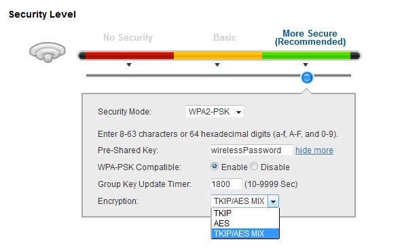Click the triangle marker under Basic
Image resolution: width=404 pixels, height=248 pixels.
click(217, 65)
